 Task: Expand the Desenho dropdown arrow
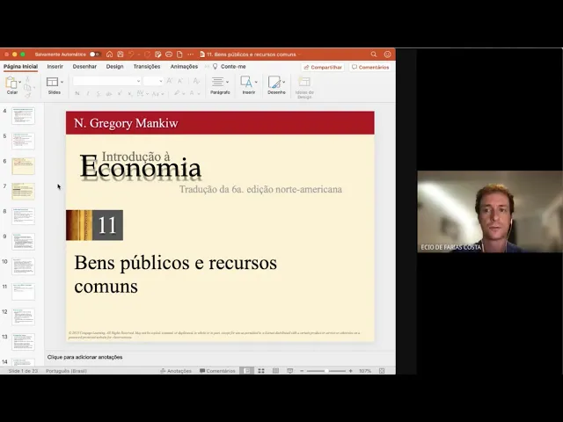[x=283, y=82]
